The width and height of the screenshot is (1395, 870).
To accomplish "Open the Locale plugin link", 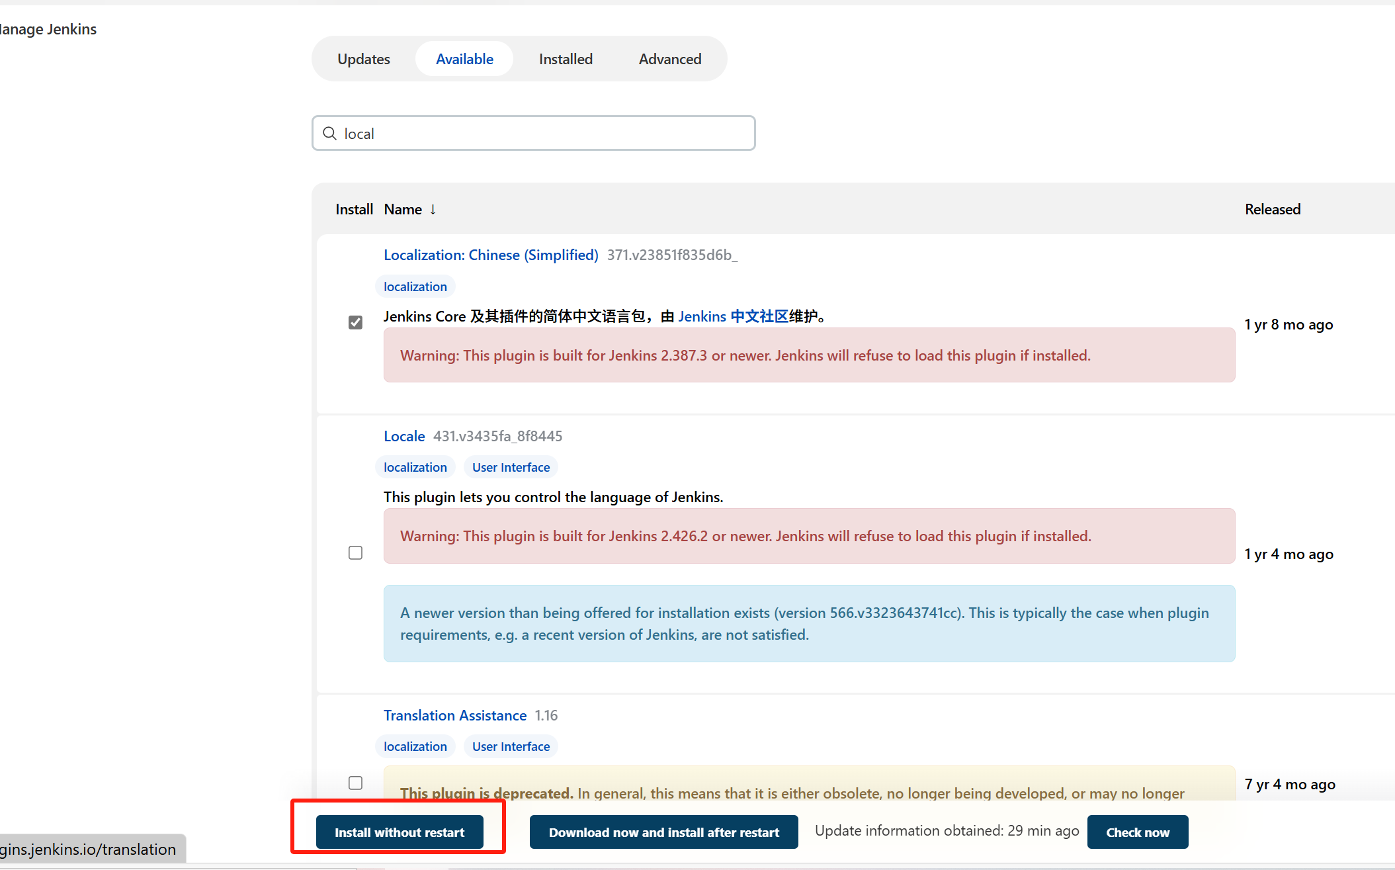I will click(404, 437).
